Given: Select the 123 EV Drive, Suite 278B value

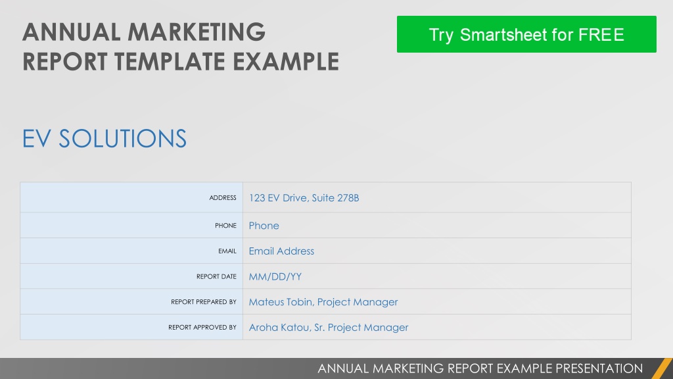Looking at the screenshot, I should [304, 197].
